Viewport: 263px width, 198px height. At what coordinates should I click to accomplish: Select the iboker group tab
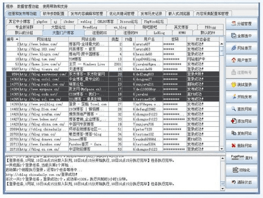tap(69, 22)
